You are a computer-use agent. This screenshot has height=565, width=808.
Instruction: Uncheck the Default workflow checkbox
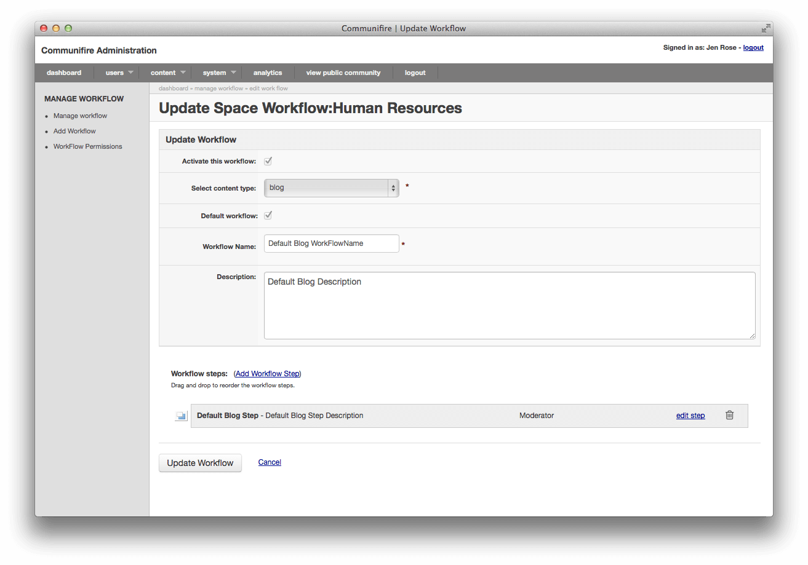pos(268,215)
